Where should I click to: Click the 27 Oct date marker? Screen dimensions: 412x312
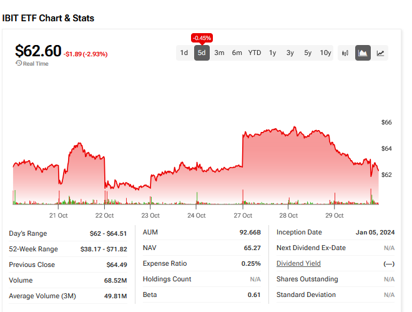(x=242, y=216)
